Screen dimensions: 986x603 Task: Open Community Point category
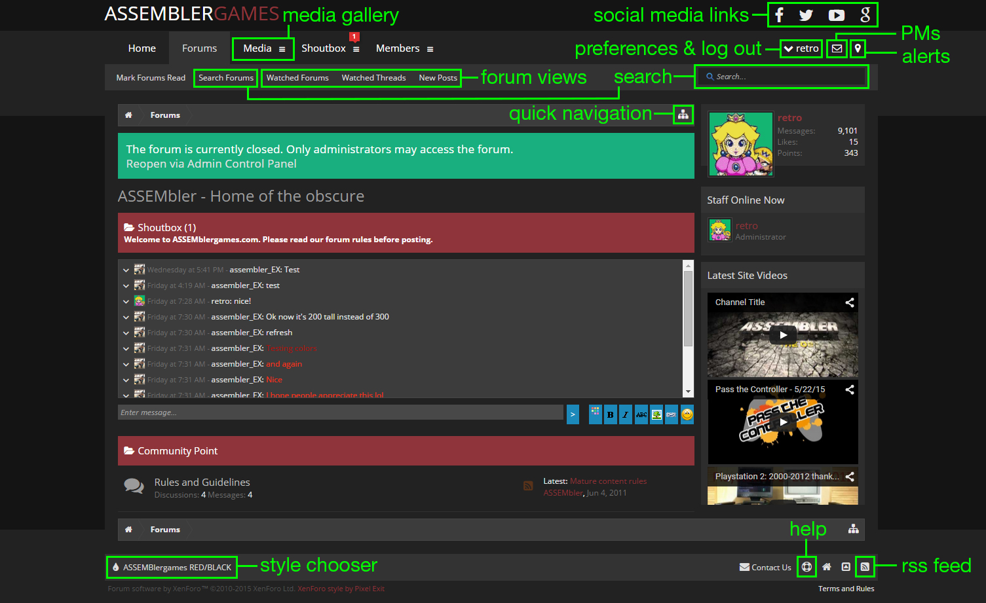tap(178, 451)
